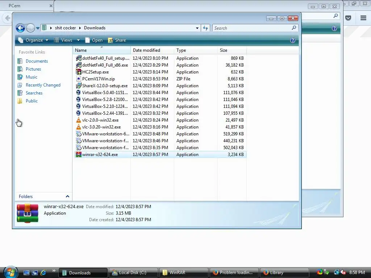Open Pictures favorite link
371x278 pixels.
coord(33,69)
